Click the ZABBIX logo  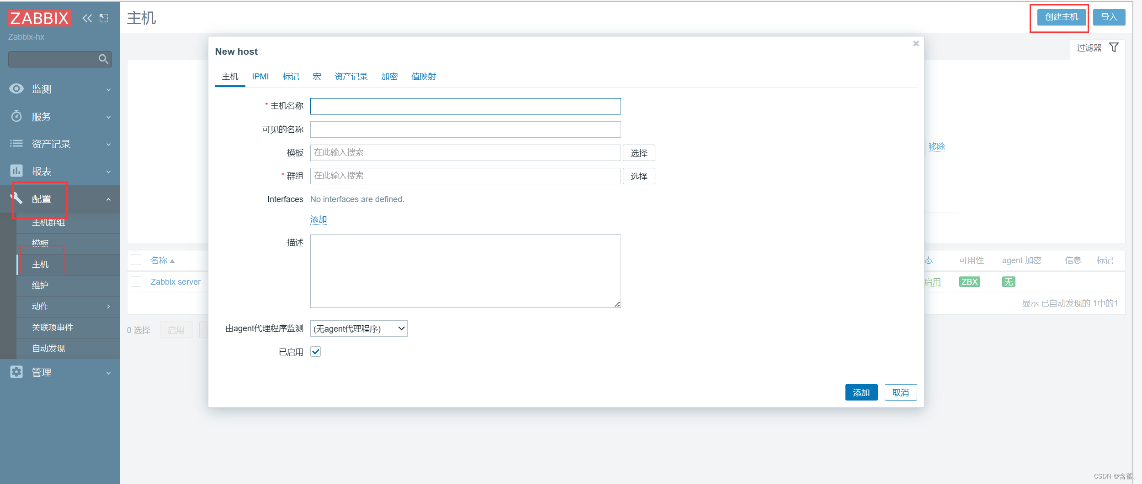click(39, 18)
